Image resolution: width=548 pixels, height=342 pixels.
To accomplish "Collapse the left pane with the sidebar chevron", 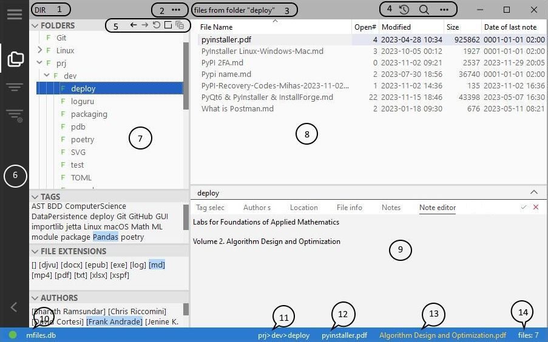I will (x=14, y=307).
